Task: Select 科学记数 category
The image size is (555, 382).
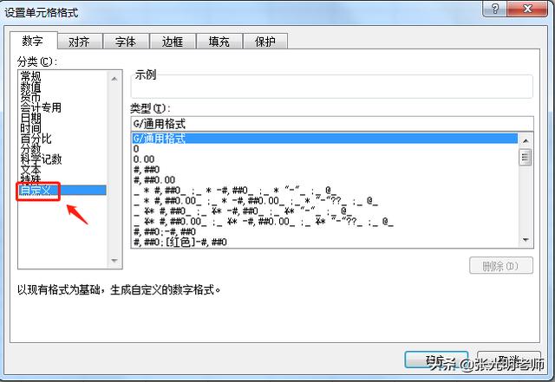Action: (x=41, y=159)
